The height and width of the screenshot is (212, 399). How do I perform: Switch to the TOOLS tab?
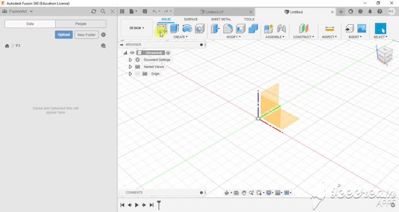click(249, 19)
